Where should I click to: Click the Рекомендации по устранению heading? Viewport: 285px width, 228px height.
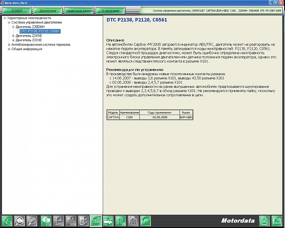pyautogui.click(x=135, y=70)
